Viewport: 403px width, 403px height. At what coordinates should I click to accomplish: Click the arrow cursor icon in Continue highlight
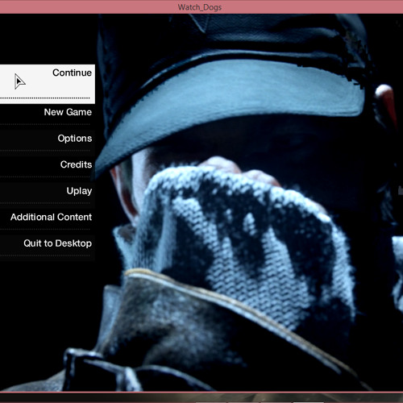(19, 81)
